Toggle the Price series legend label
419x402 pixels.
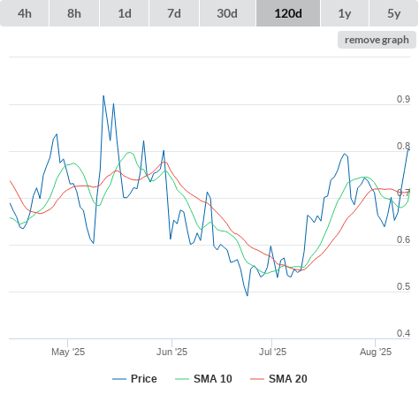click(144, 379)
